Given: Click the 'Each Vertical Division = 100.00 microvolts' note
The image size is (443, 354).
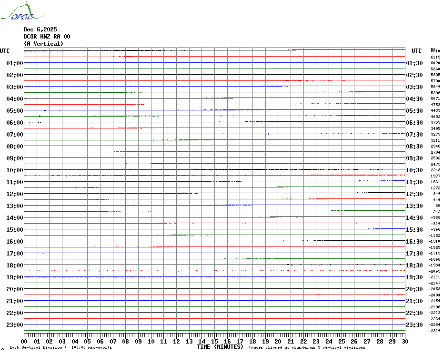Looking at the screenshot, I should [x=61, y=347].
